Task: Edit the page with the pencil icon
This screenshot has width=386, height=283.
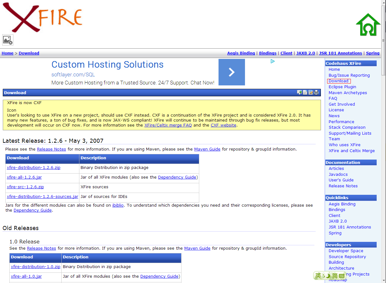Action: tap(311, 93)
